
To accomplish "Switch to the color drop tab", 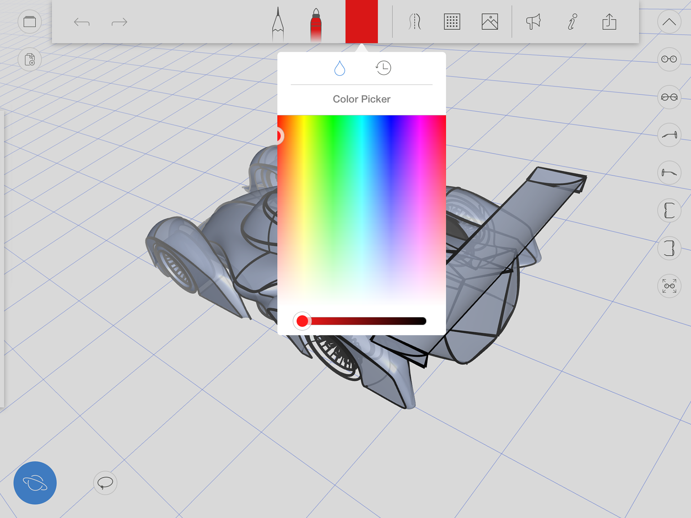I will pos(339,68).
